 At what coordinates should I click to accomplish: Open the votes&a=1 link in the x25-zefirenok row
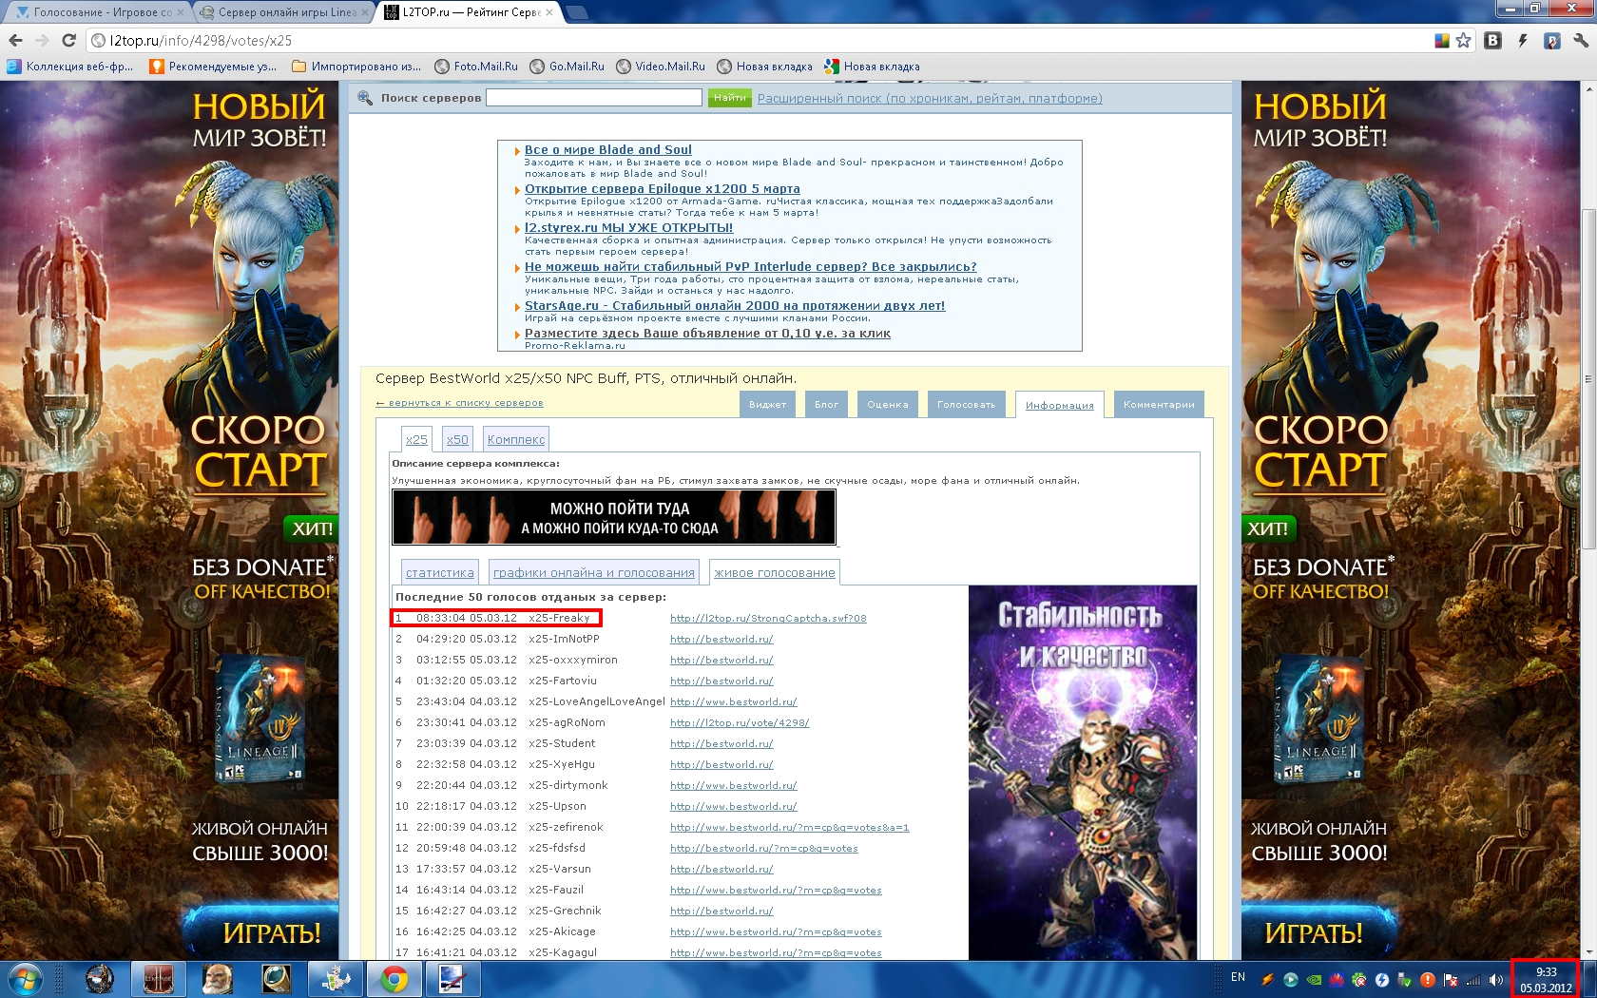789,827
